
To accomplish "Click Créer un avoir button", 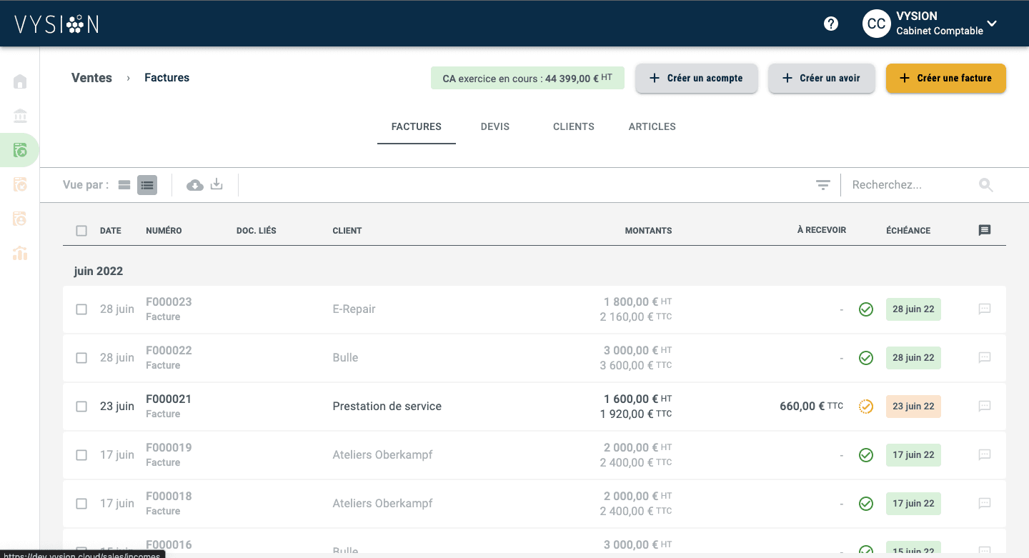I will pos(822,78).
